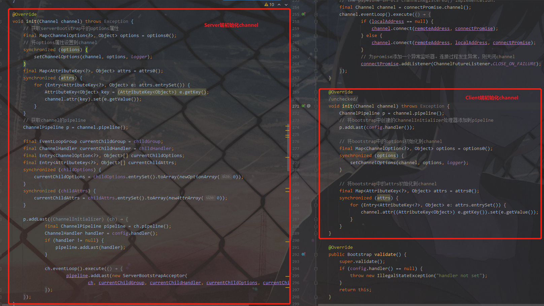Click the override gutter icon on line 255
This screenshot has width=544, height=306.
click(x=303, y=14)
